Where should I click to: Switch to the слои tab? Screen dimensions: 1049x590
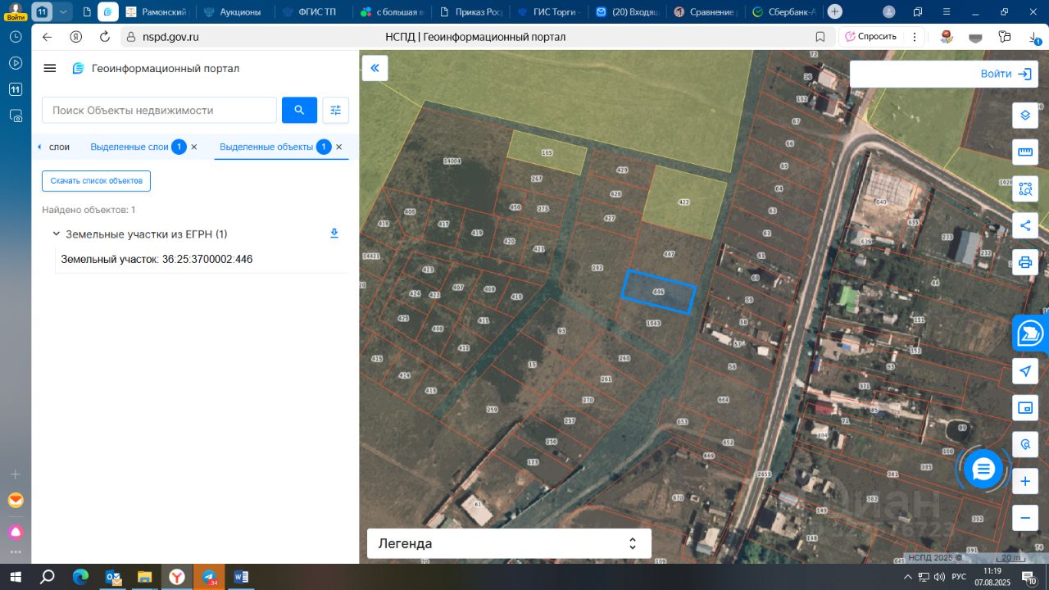pyautogui.click(x=59, y=147)
